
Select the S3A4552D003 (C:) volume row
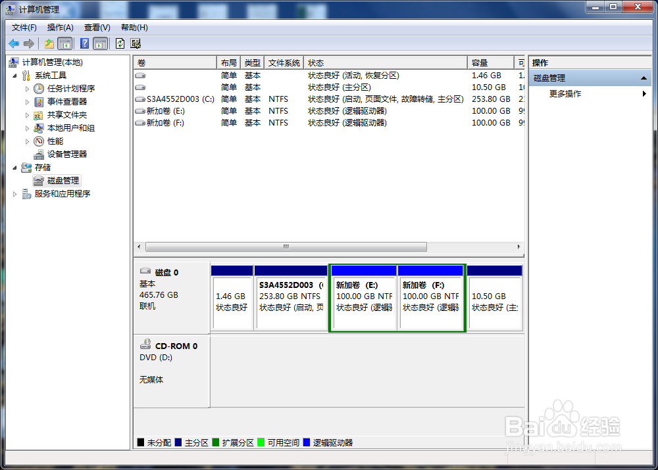click(330, 99)
